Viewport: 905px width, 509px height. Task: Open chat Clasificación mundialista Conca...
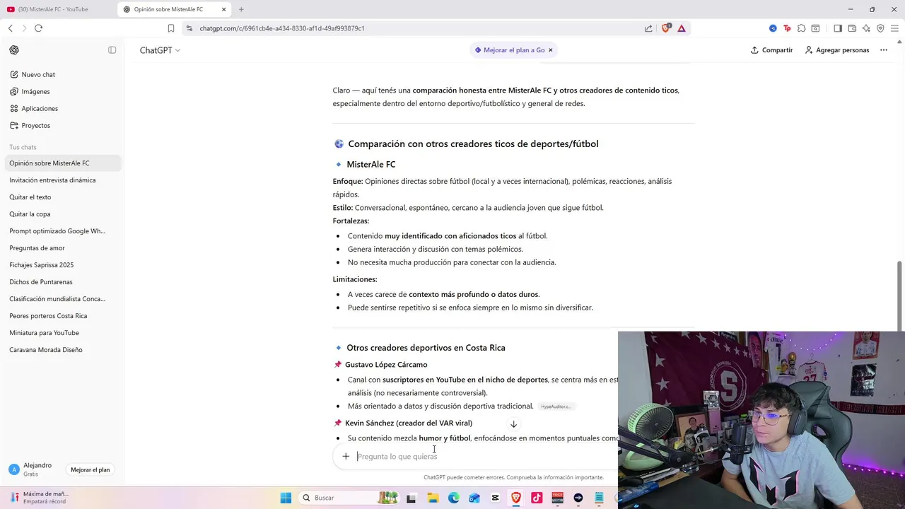57,299
